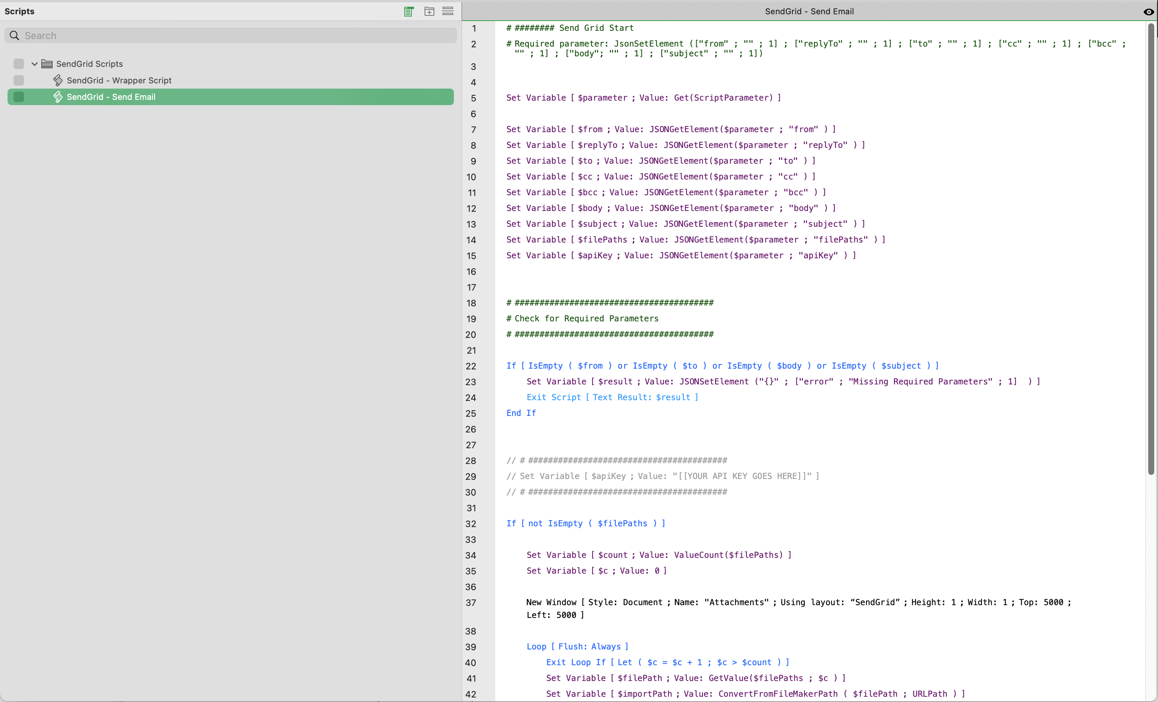Select the SendGrid - Send Email tab title

[809, 11]
